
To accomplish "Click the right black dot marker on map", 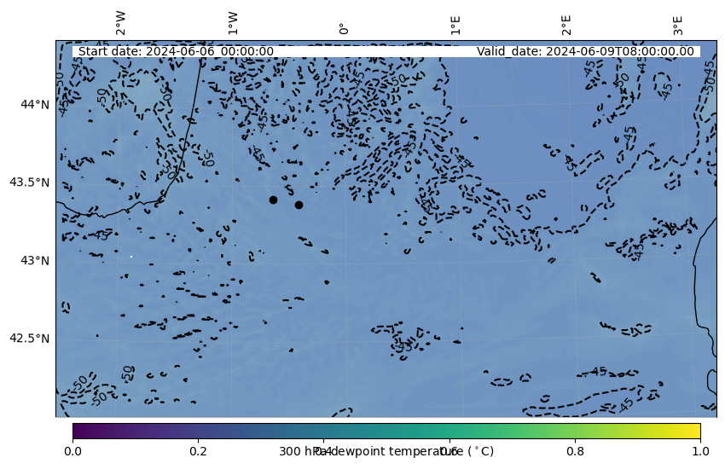I will 299,205.
